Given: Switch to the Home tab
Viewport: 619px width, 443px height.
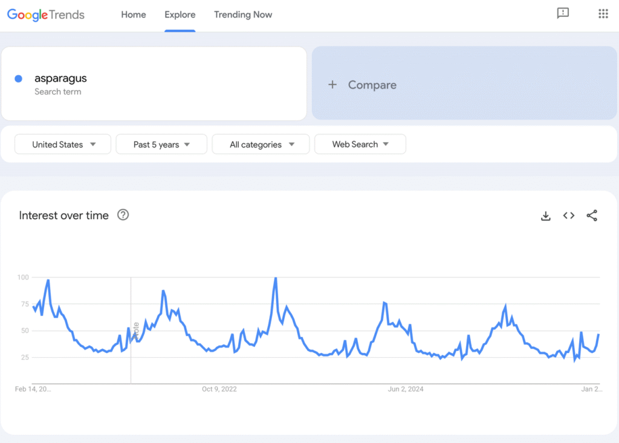Looking at the screenshot, I should tap(133, 15).
